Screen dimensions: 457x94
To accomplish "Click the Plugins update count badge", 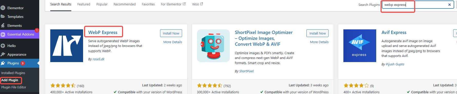I will click(23, 63).
